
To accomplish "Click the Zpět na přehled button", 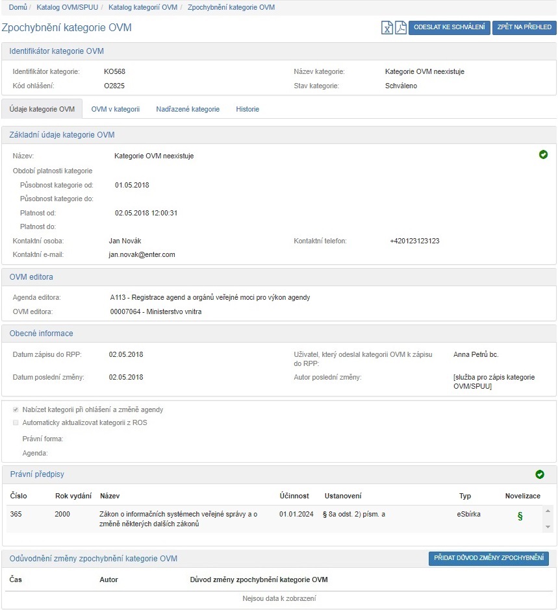I will (524, 28).
